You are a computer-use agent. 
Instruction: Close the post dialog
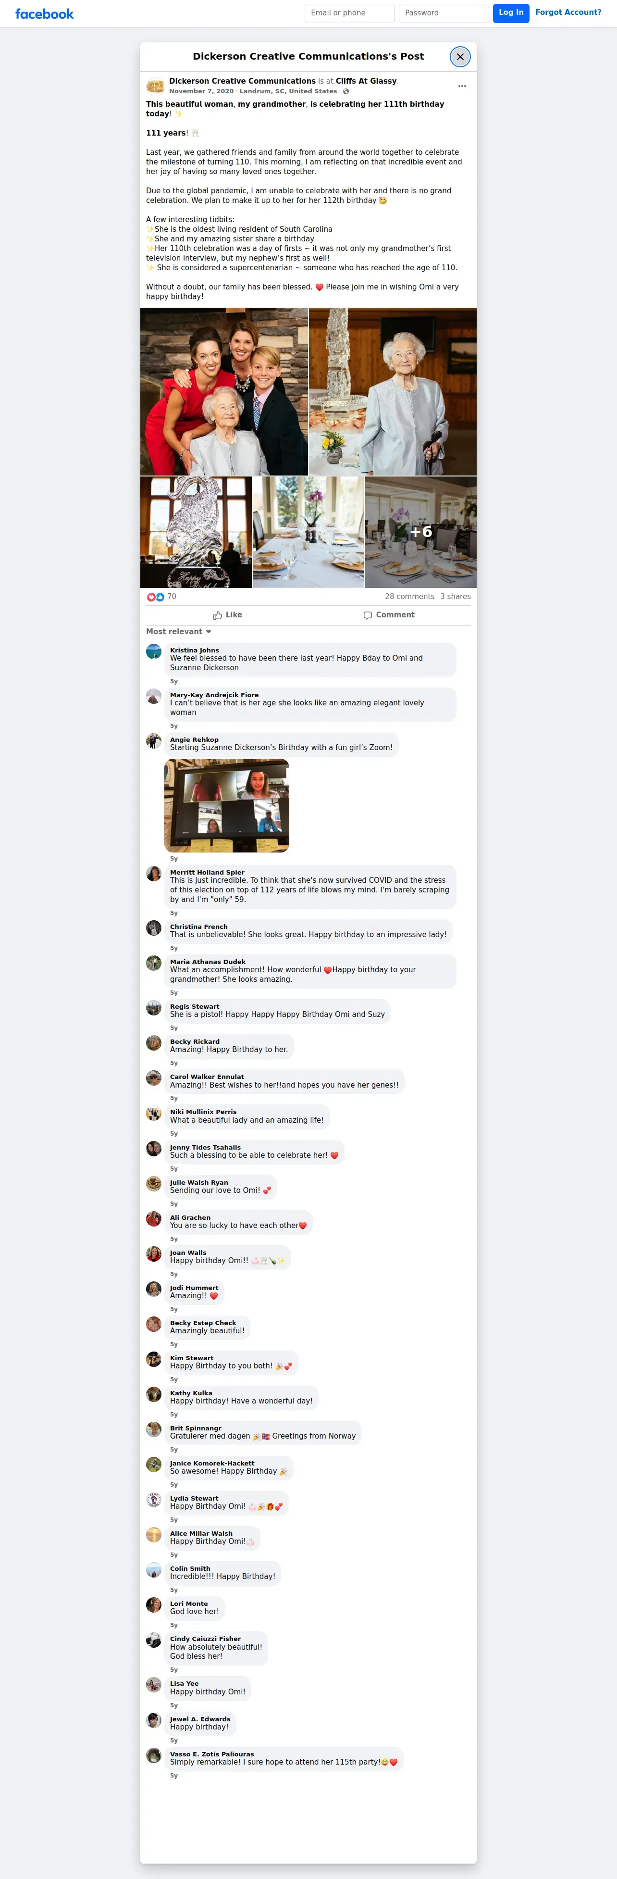pyautogui.click(x=459, y=56)
